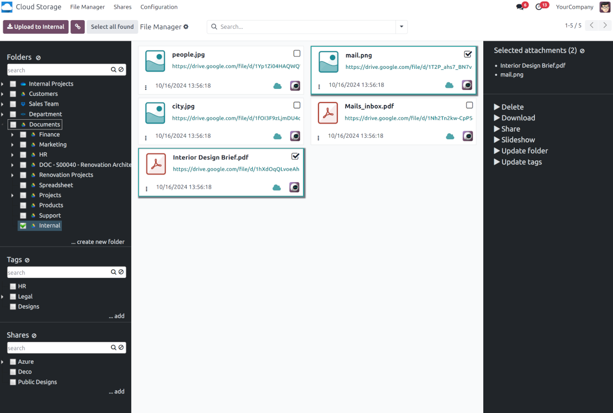
Task: Click the magnifier icon in Tags search
Action: point(113,272)
